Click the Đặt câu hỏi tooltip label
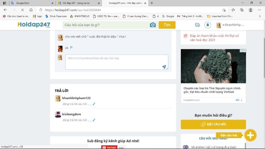Viewport: 265px width, 149px height. point(229,135)
